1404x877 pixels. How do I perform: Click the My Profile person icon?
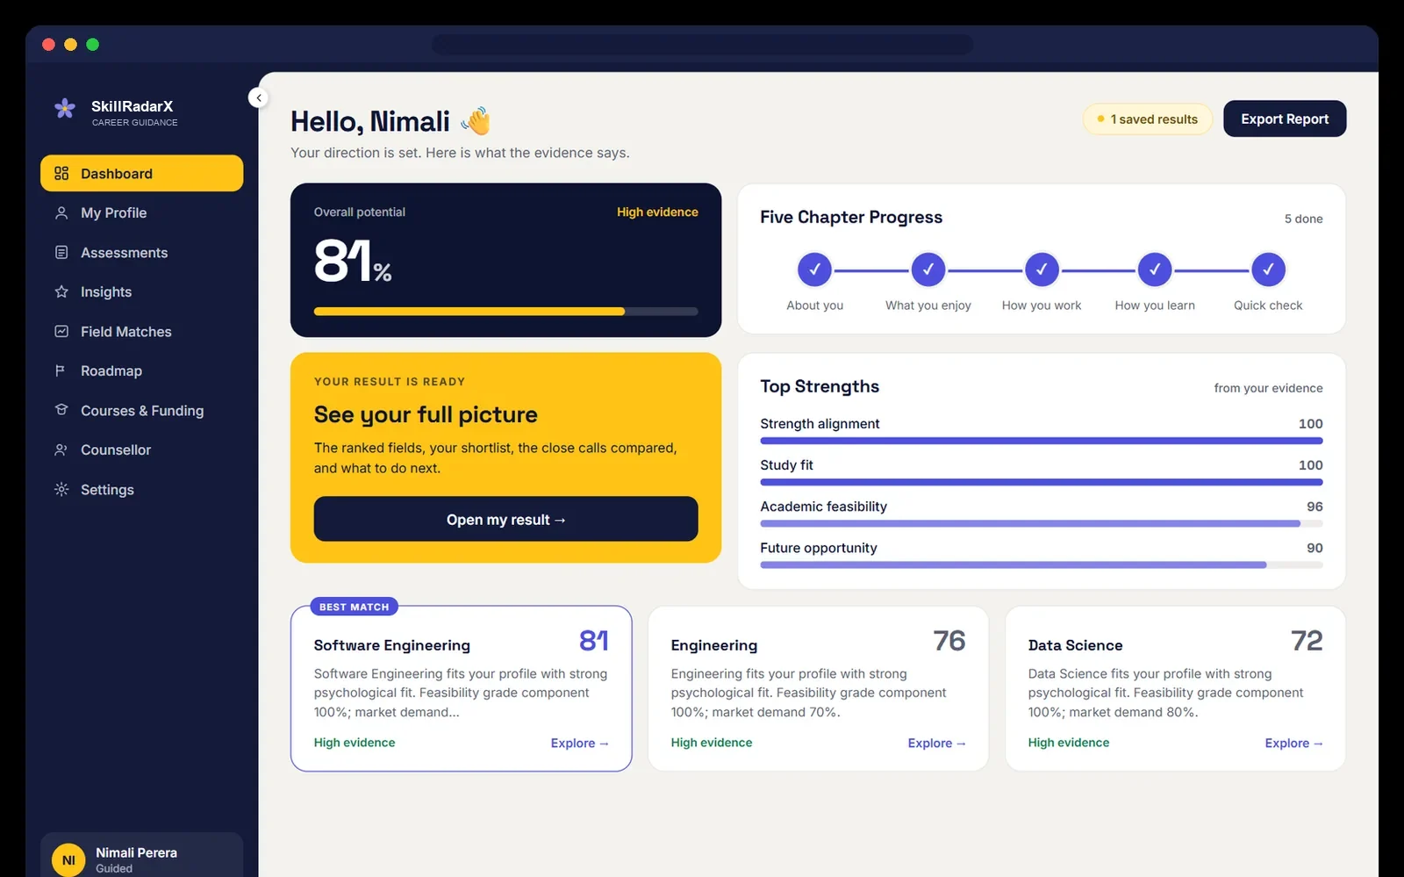click(61, 212)
